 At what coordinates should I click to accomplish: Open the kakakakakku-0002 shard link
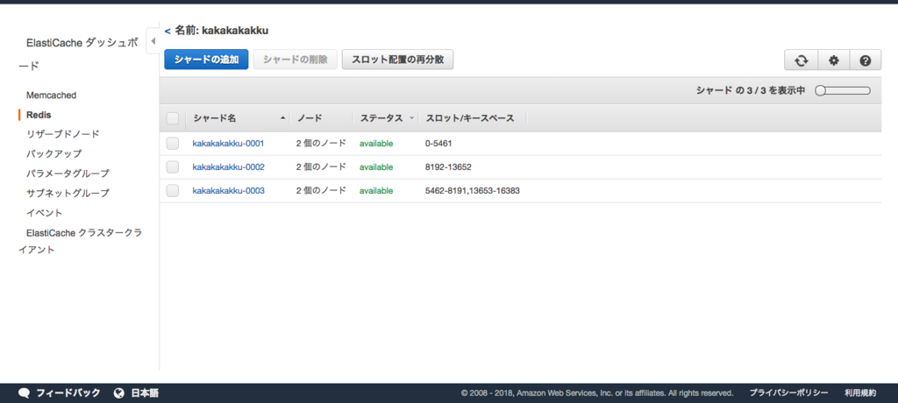[229, 167]
